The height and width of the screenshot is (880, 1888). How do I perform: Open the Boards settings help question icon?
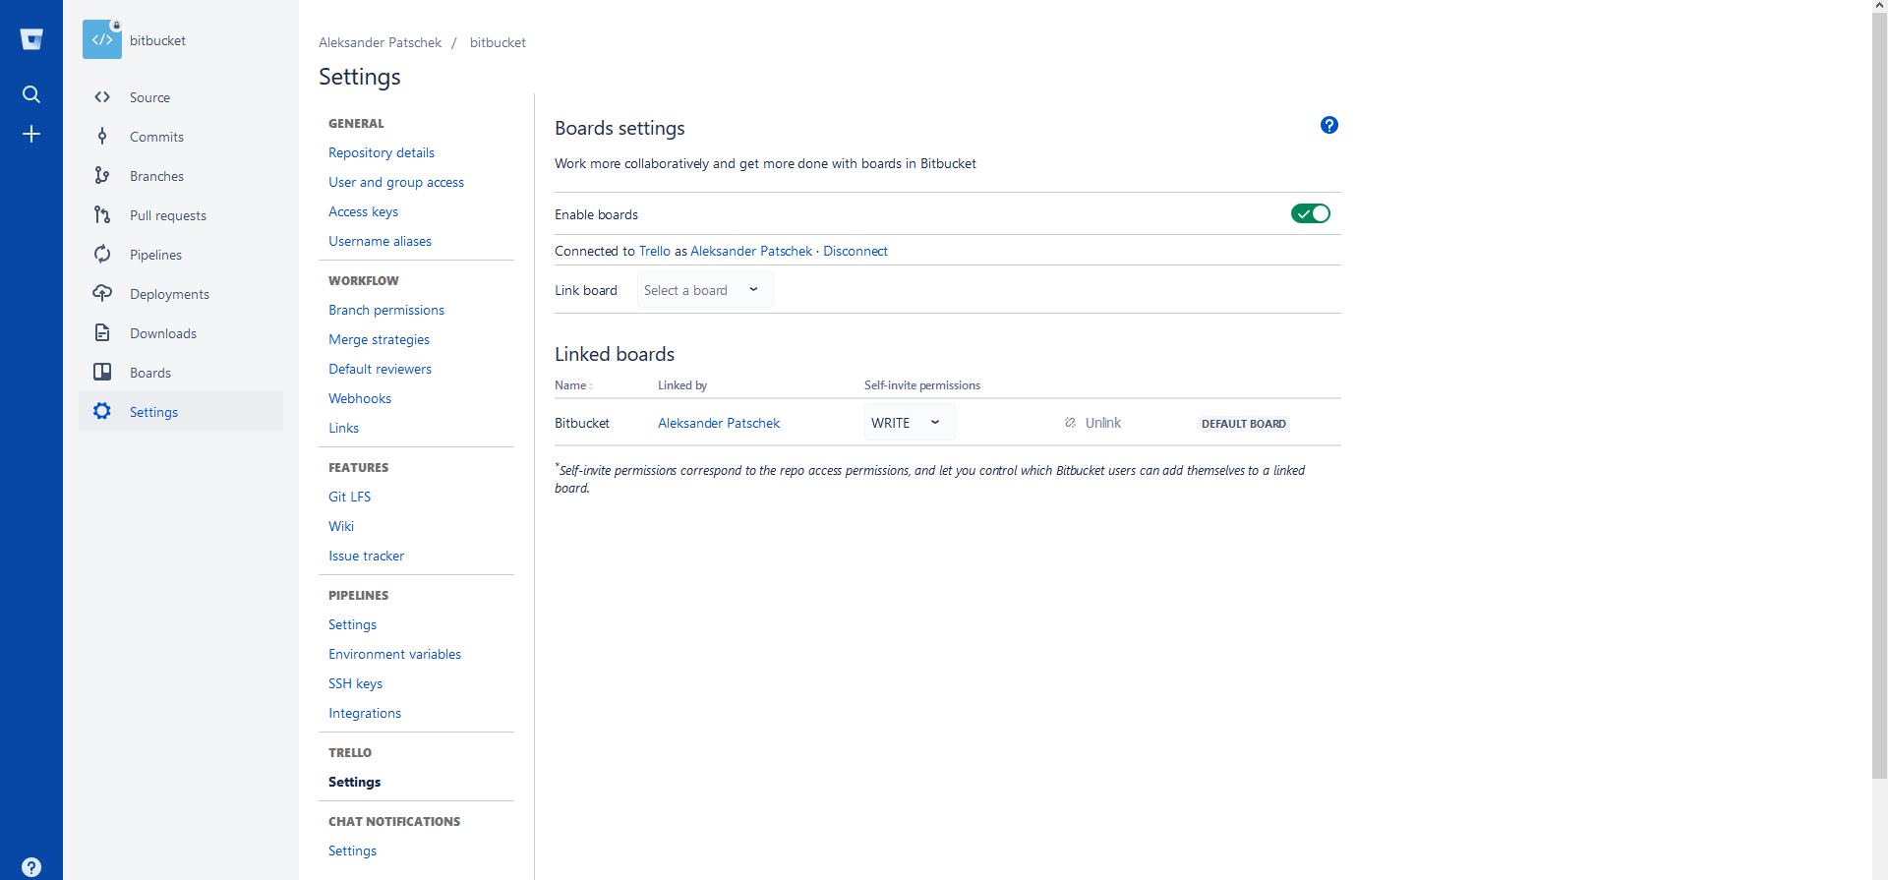point(1329,125)
